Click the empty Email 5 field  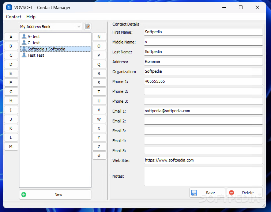click(x=203, y=150)
